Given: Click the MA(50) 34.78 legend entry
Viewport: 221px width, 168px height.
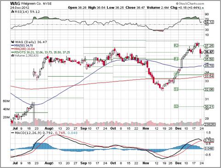Looking at the screenshot, I should point(23,45).
